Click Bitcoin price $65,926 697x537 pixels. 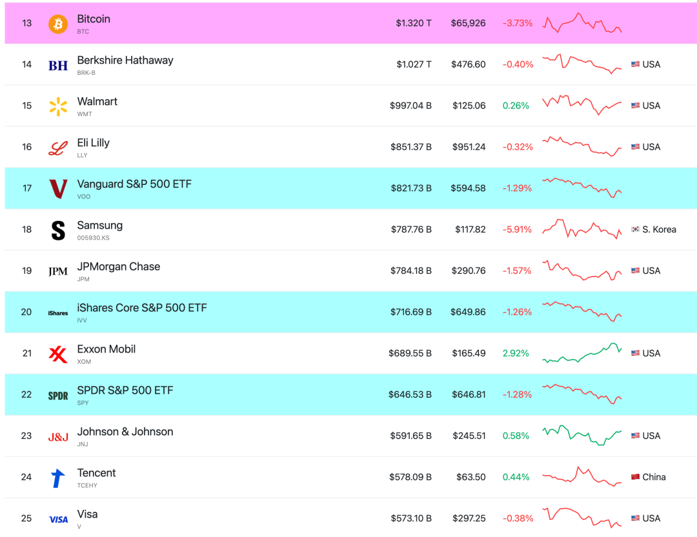pos(468,23)
